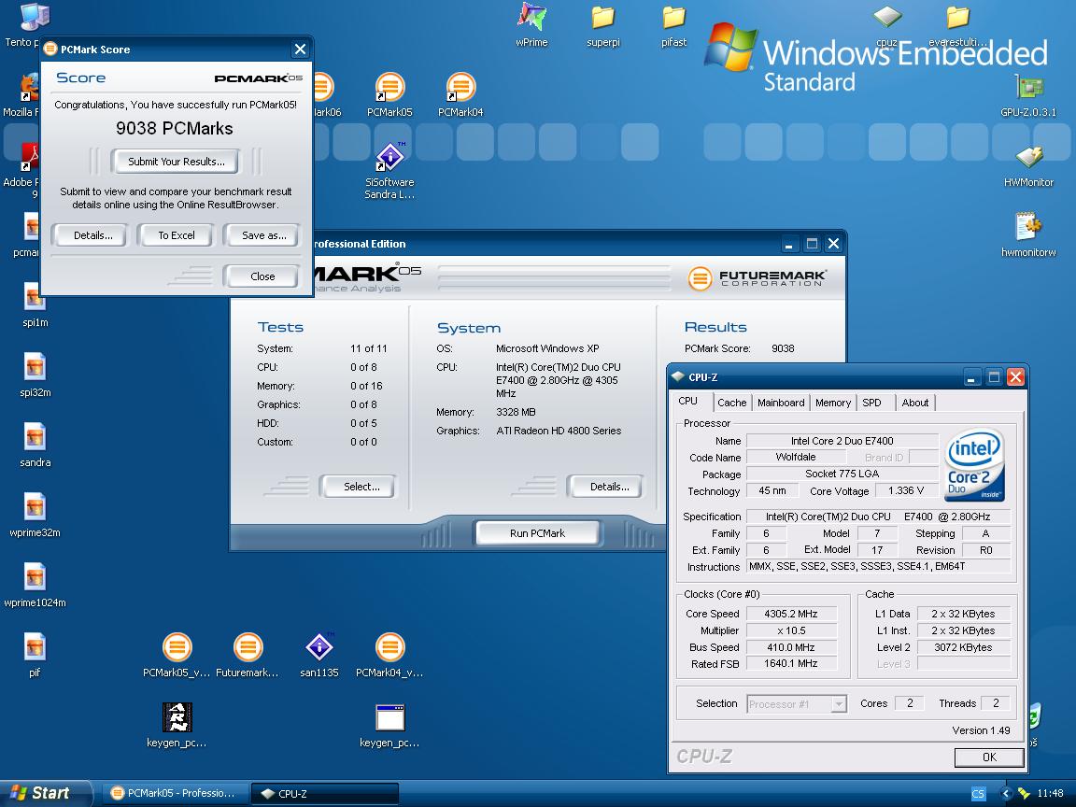1076x807 pixels.
Task: Switch to Mainboard tab in CPU-Z
Action: click(781, 403)
